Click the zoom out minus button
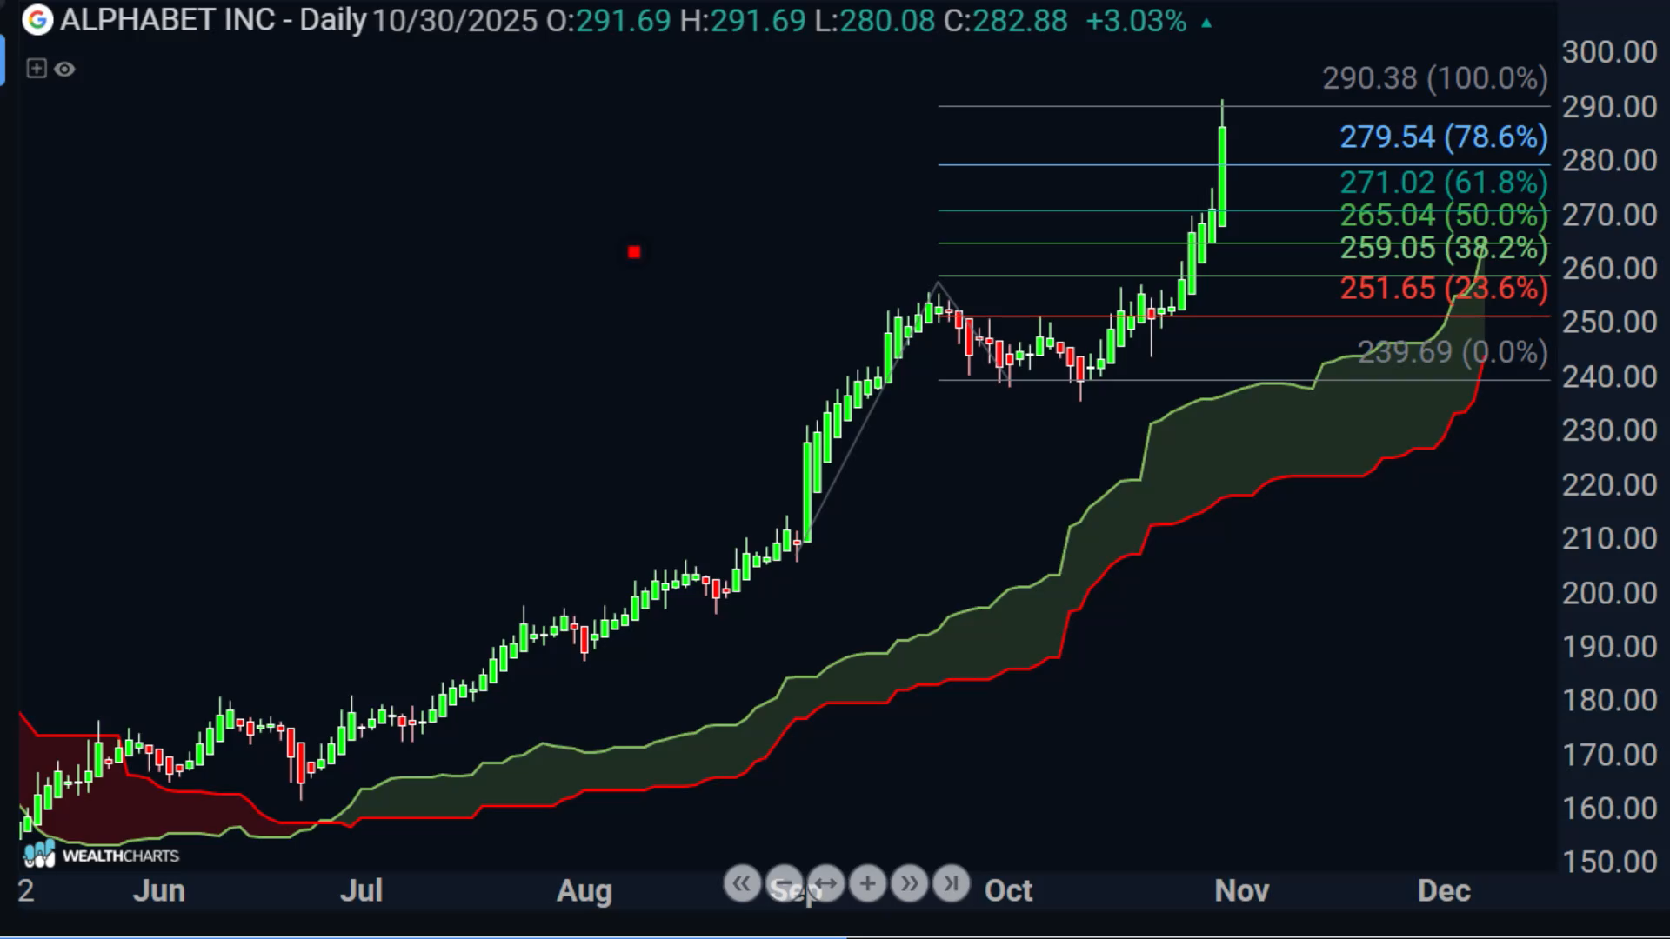Image resolution: width=1670 pixels, height=939 pixels. (784, 884)
